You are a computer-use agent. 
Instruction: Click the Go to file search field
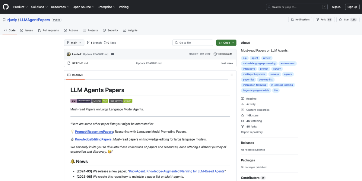[193, 43]
